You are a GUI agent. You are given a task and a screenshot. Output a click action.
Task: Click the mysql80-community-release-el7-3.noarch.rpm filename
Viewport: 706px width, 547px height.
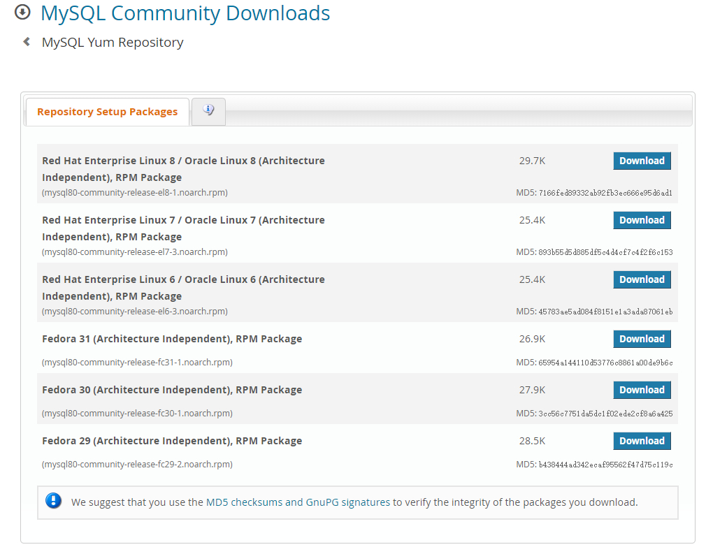pos(135,251)
